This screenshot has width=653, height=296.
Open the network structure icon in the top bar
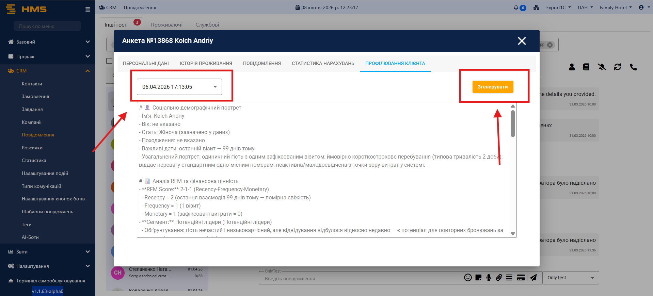(536, 7)
